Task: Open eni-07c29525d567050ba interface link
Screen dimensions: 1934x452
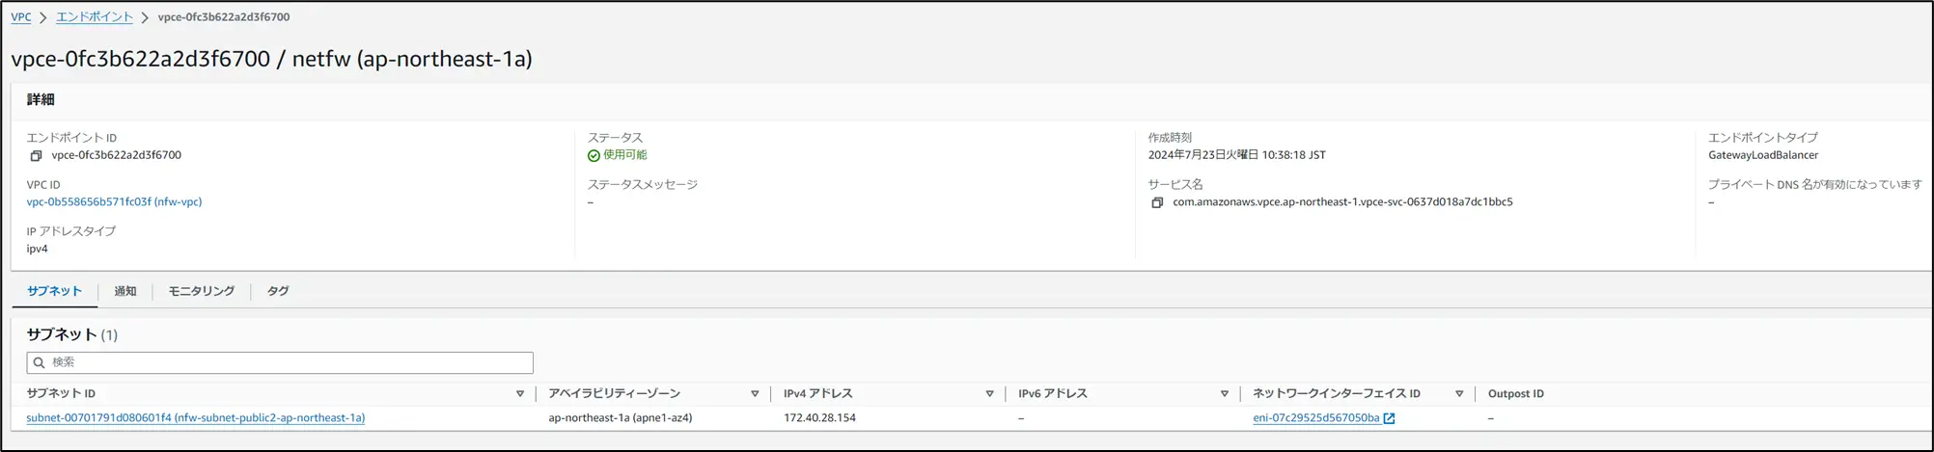Action: (x=1316, y=418)
